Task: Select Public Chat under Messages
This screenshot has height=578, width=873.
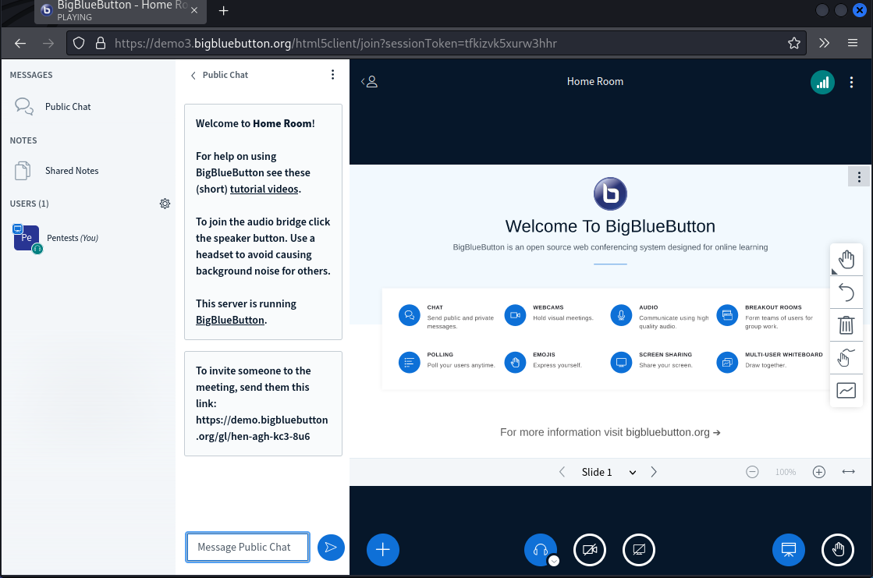Action: point(68,107)
